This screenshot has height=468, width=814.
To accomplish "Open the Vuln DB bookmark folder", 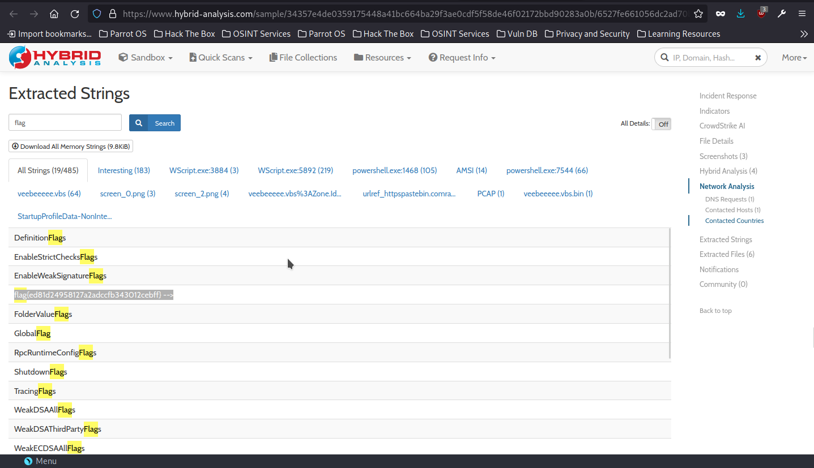I will [517, 34].
